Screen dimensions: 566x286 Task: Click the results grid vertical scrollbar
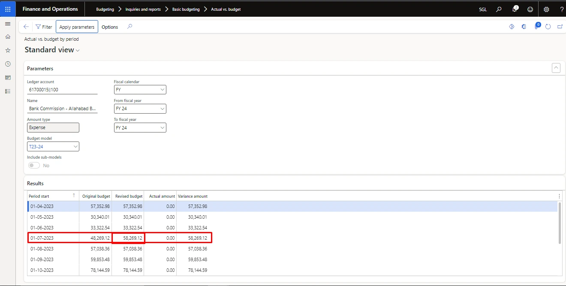coord(560,223)
